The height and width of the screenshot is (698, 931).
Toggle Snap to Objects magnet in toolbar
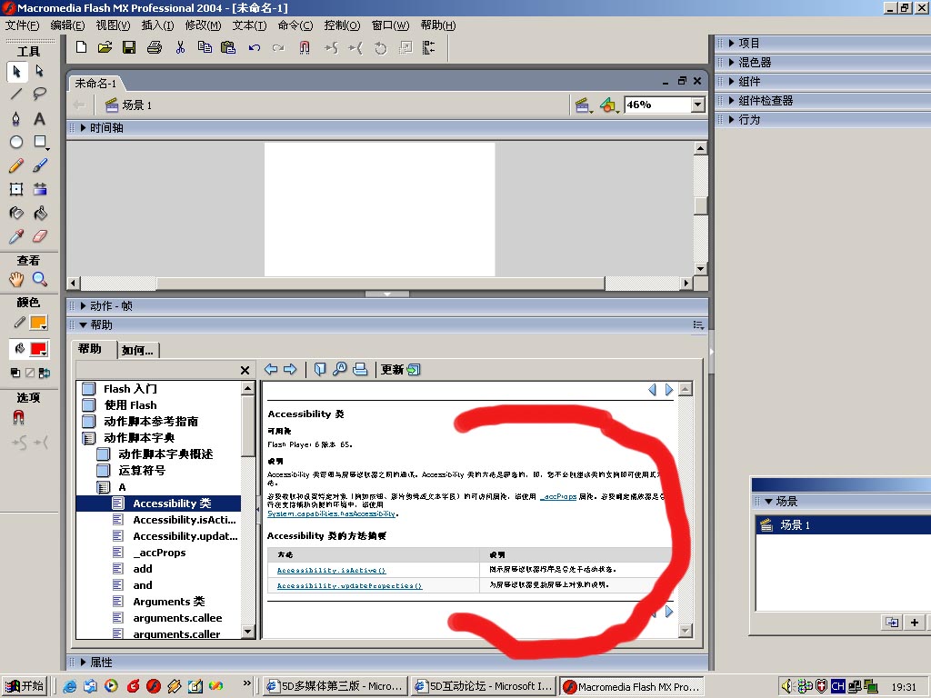305,47
